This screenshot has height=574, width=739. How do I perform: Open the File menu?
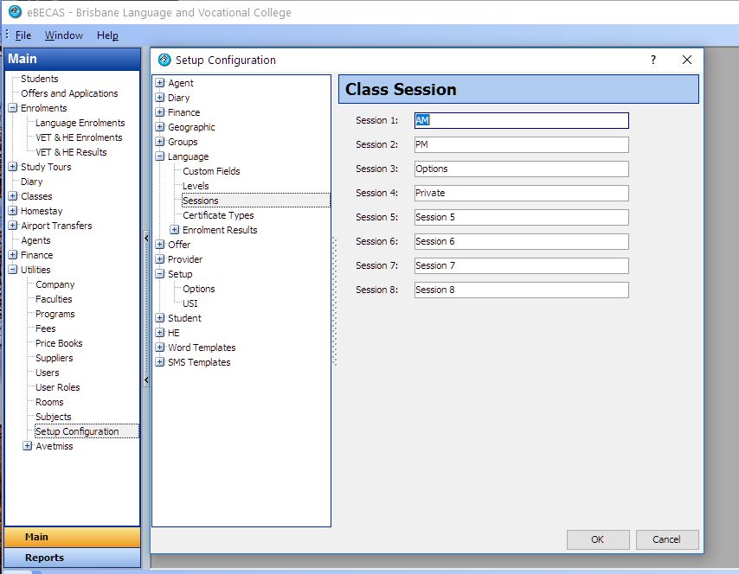coord(22,35)
